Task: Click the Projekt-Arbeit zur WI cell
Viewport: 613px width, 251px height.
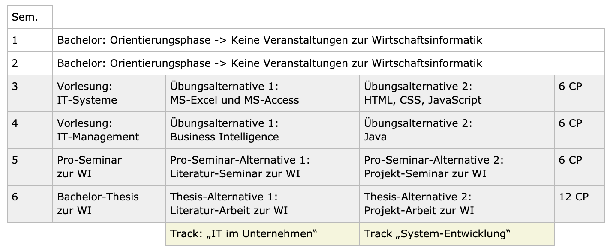Action: [457, 203]
